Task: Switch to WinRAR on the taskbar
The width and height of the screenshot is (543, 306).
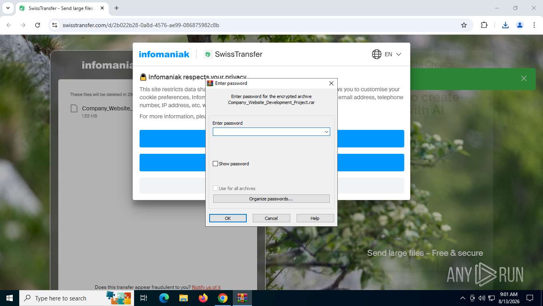Action: click(x=242, y=298)
